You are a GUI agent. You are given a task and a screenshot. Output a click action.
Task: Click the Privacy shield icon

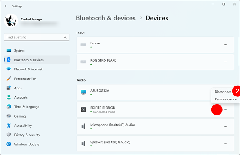pos(9,135)
